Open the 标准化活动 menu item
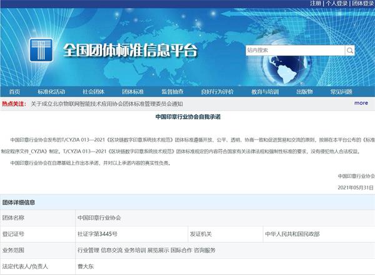Viewport: 375px width, 275px height. point(51,92)
